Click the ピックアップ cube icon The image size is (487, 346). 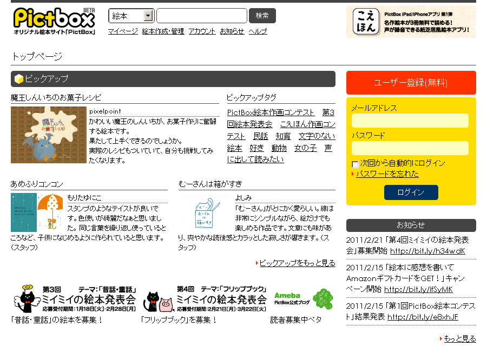click(x=19, y=79)
